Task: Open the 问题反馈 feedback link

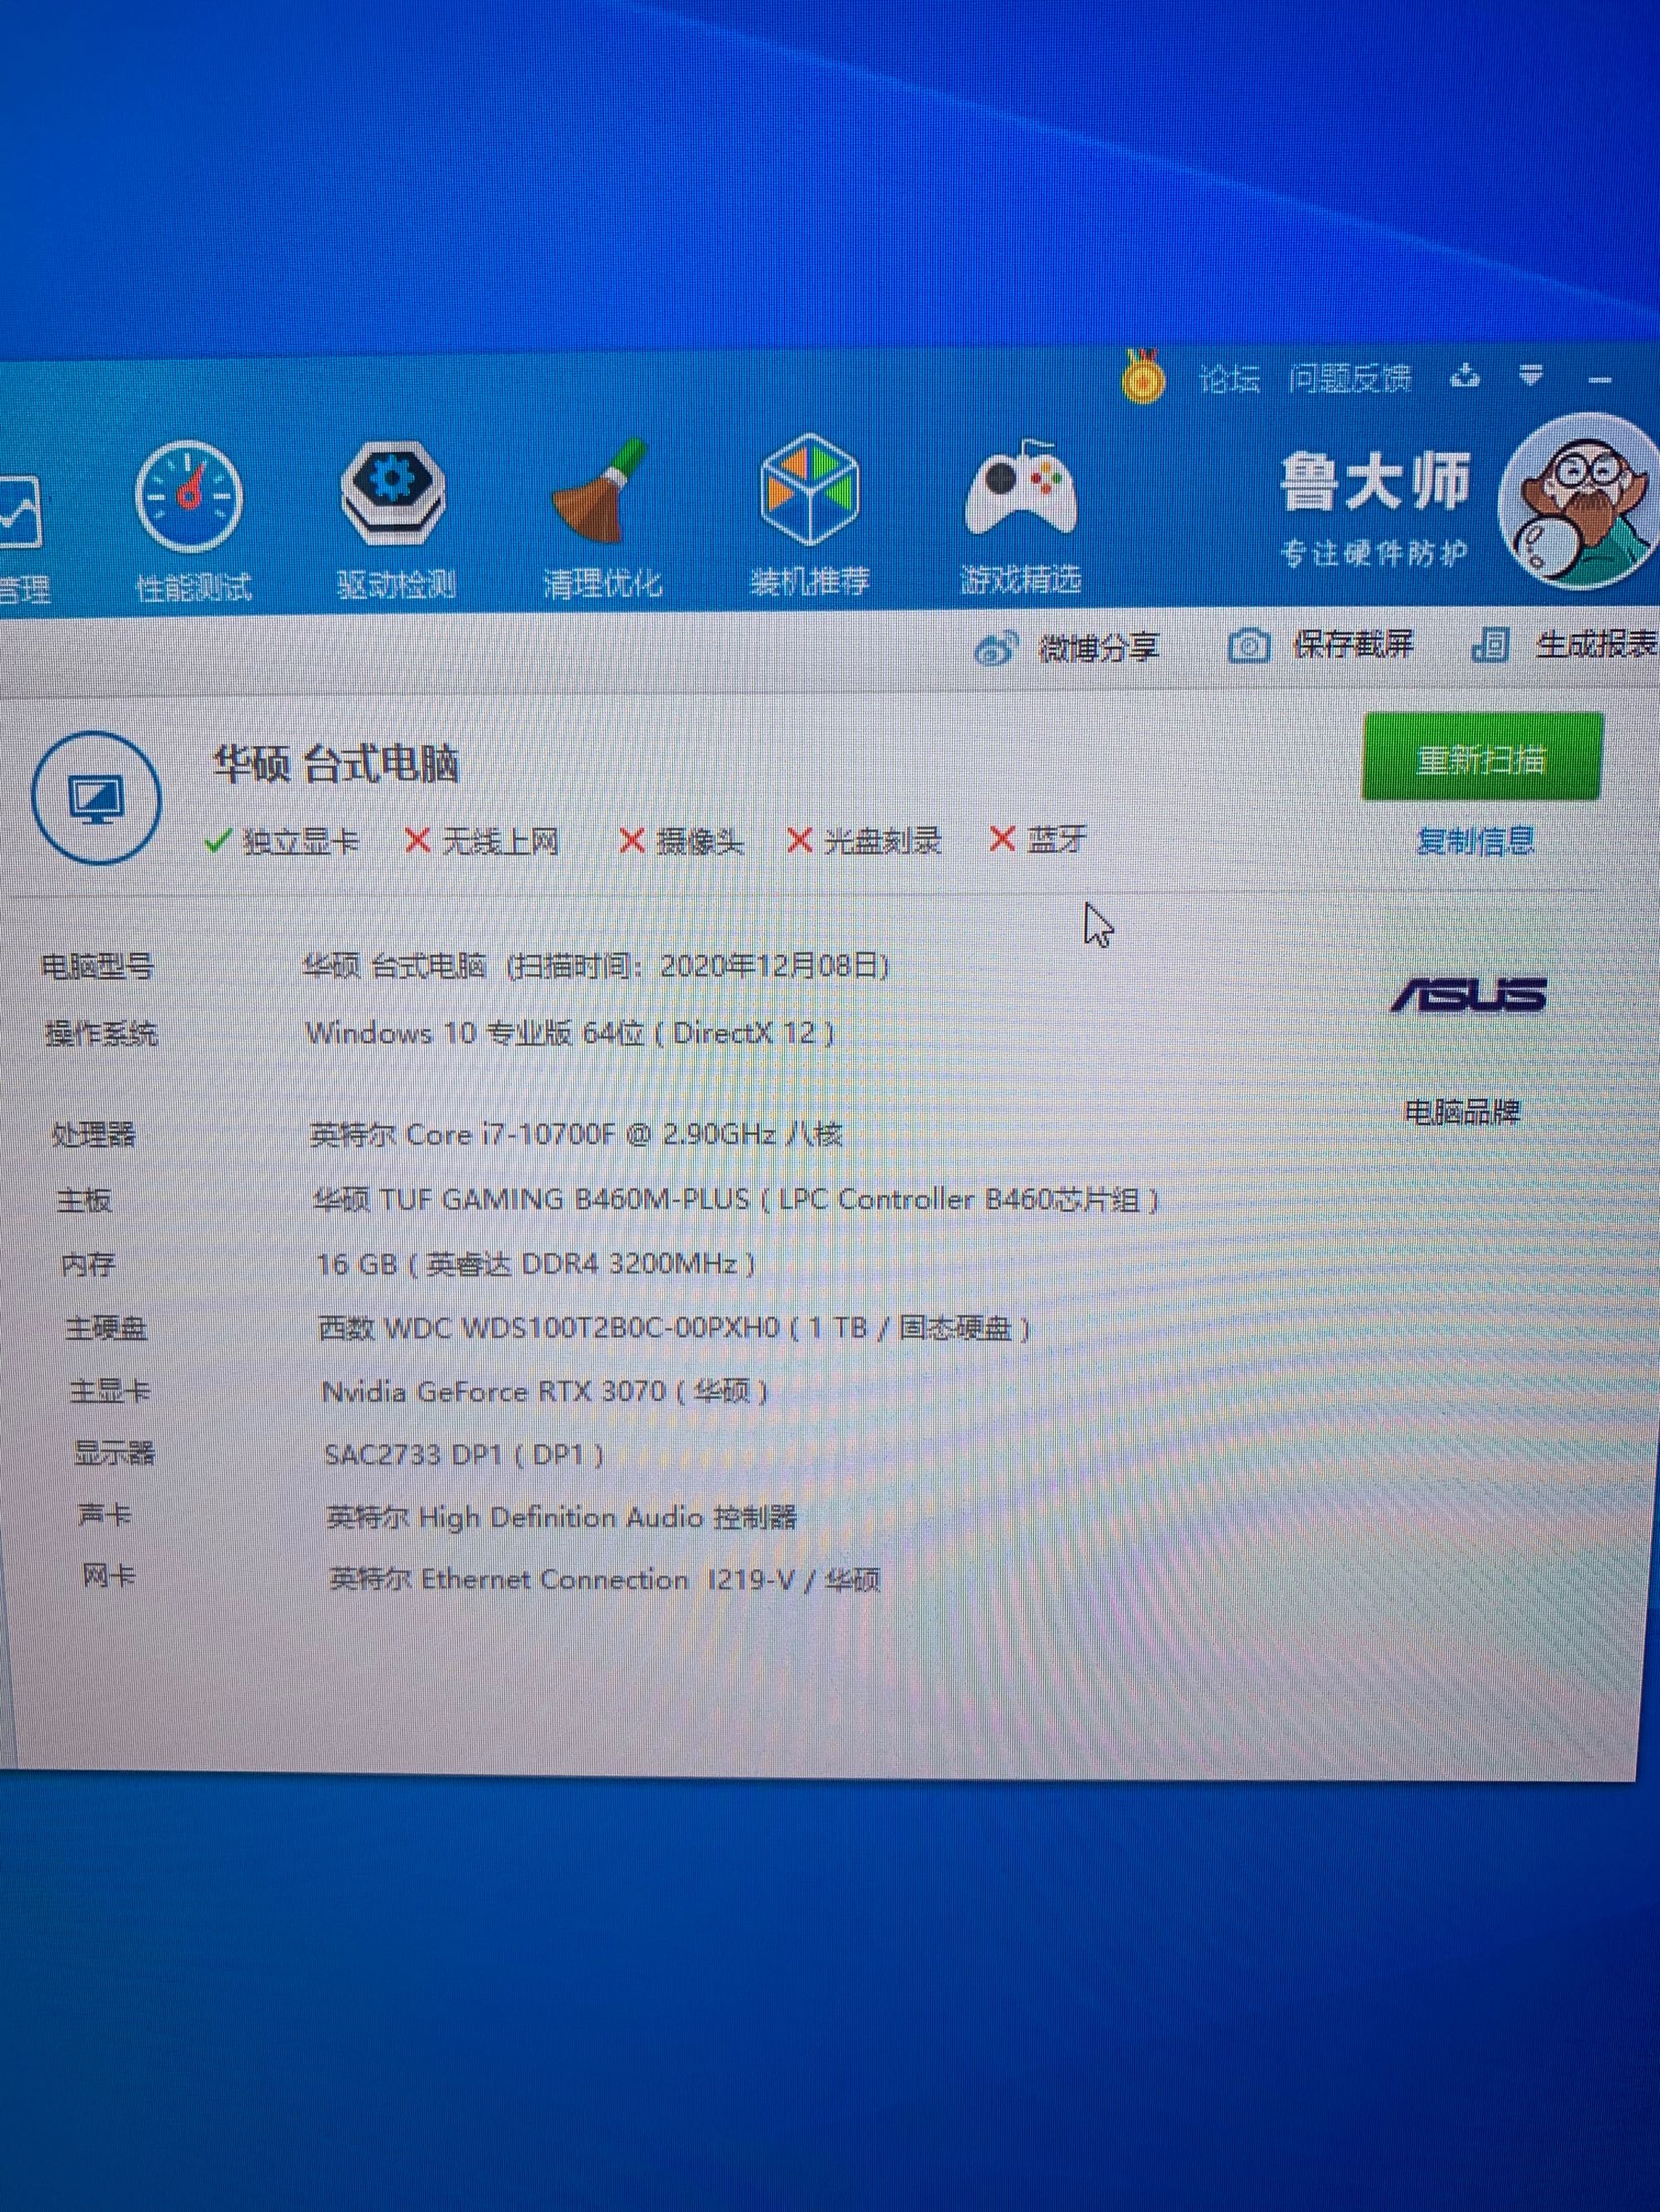Action: [x=1350, y=378]
